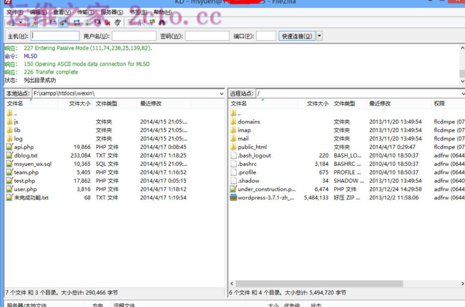Select the team.php file icon
Image resolution: width=465 pixels, height=307 pixels.
9,172
